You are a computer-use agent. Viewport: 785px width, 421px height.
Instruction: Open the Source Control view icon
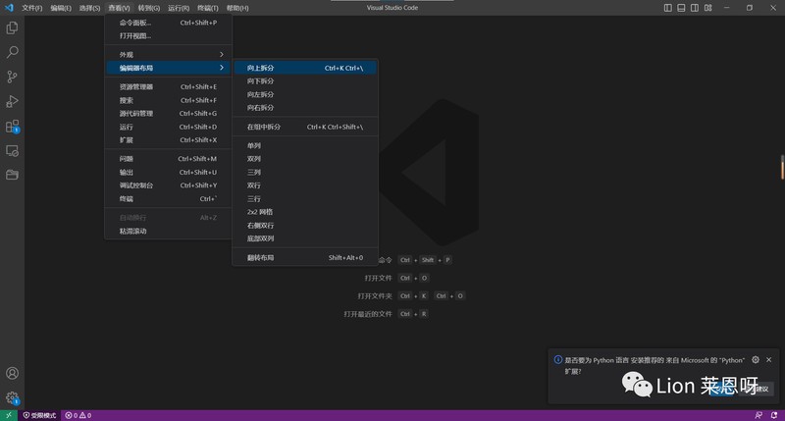point(12,77)
